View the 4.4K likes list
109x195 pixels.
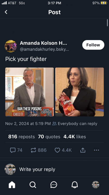(x=75, y=137)
